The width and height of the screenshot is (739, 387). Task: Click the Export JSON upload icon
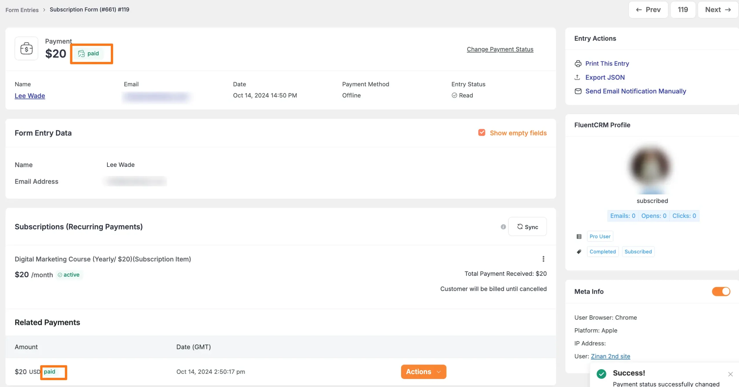coord(577,77)
